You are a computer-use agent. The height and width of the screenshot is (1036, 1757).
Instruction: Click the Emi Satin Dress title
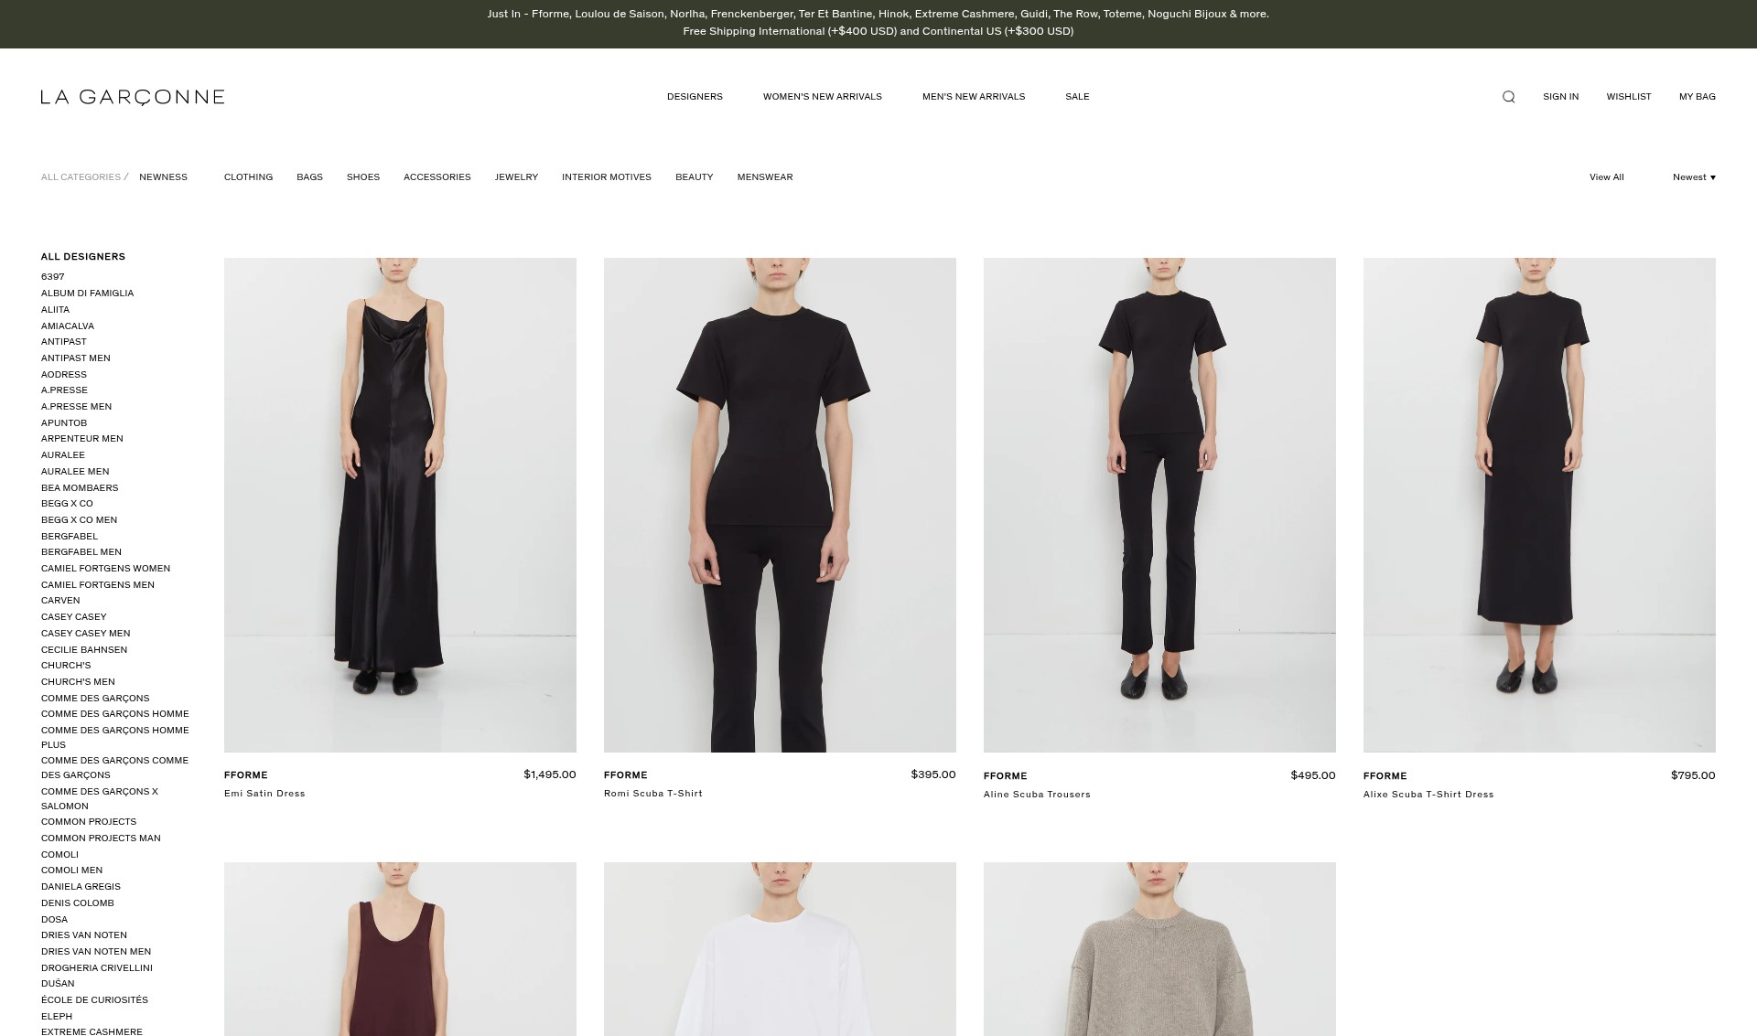(264, 794)
